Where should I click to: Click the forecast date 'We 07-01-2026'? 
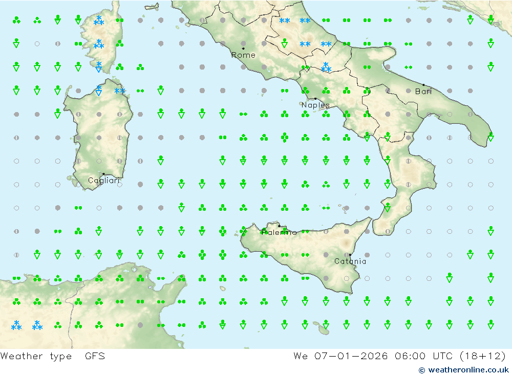[x=340, y=356]
